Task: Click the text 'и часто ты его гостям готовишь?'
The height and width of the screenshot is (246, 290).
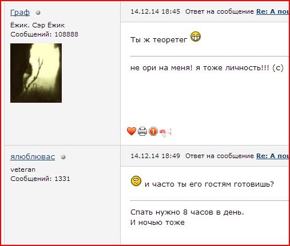Action: [x=209, y=184]
